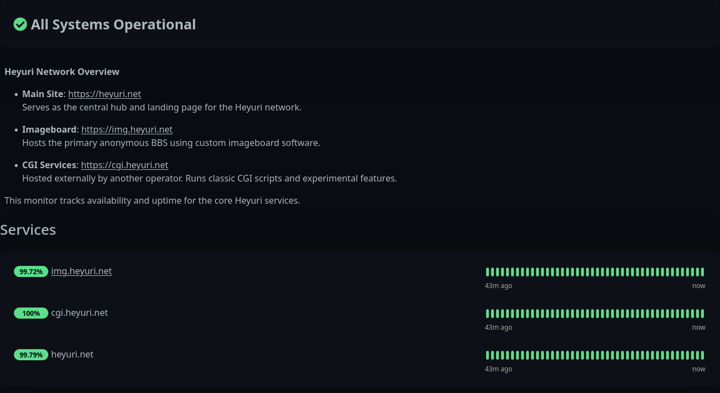The height and width of the screenshot is (393, 720).
Task: Open the https://img.heyuri.net link
Action: coord(127,129)
